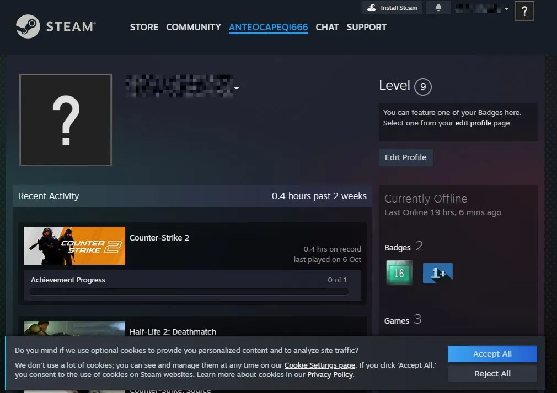557x393 pixels.
Task: Click the last played on 6 Oct text
Action: [x=328, y=260]
